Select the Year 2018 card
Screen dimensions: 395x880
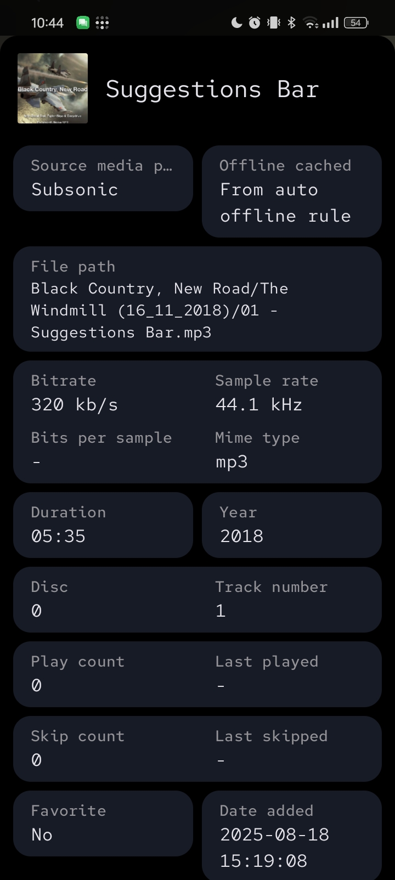coord(291,525)
